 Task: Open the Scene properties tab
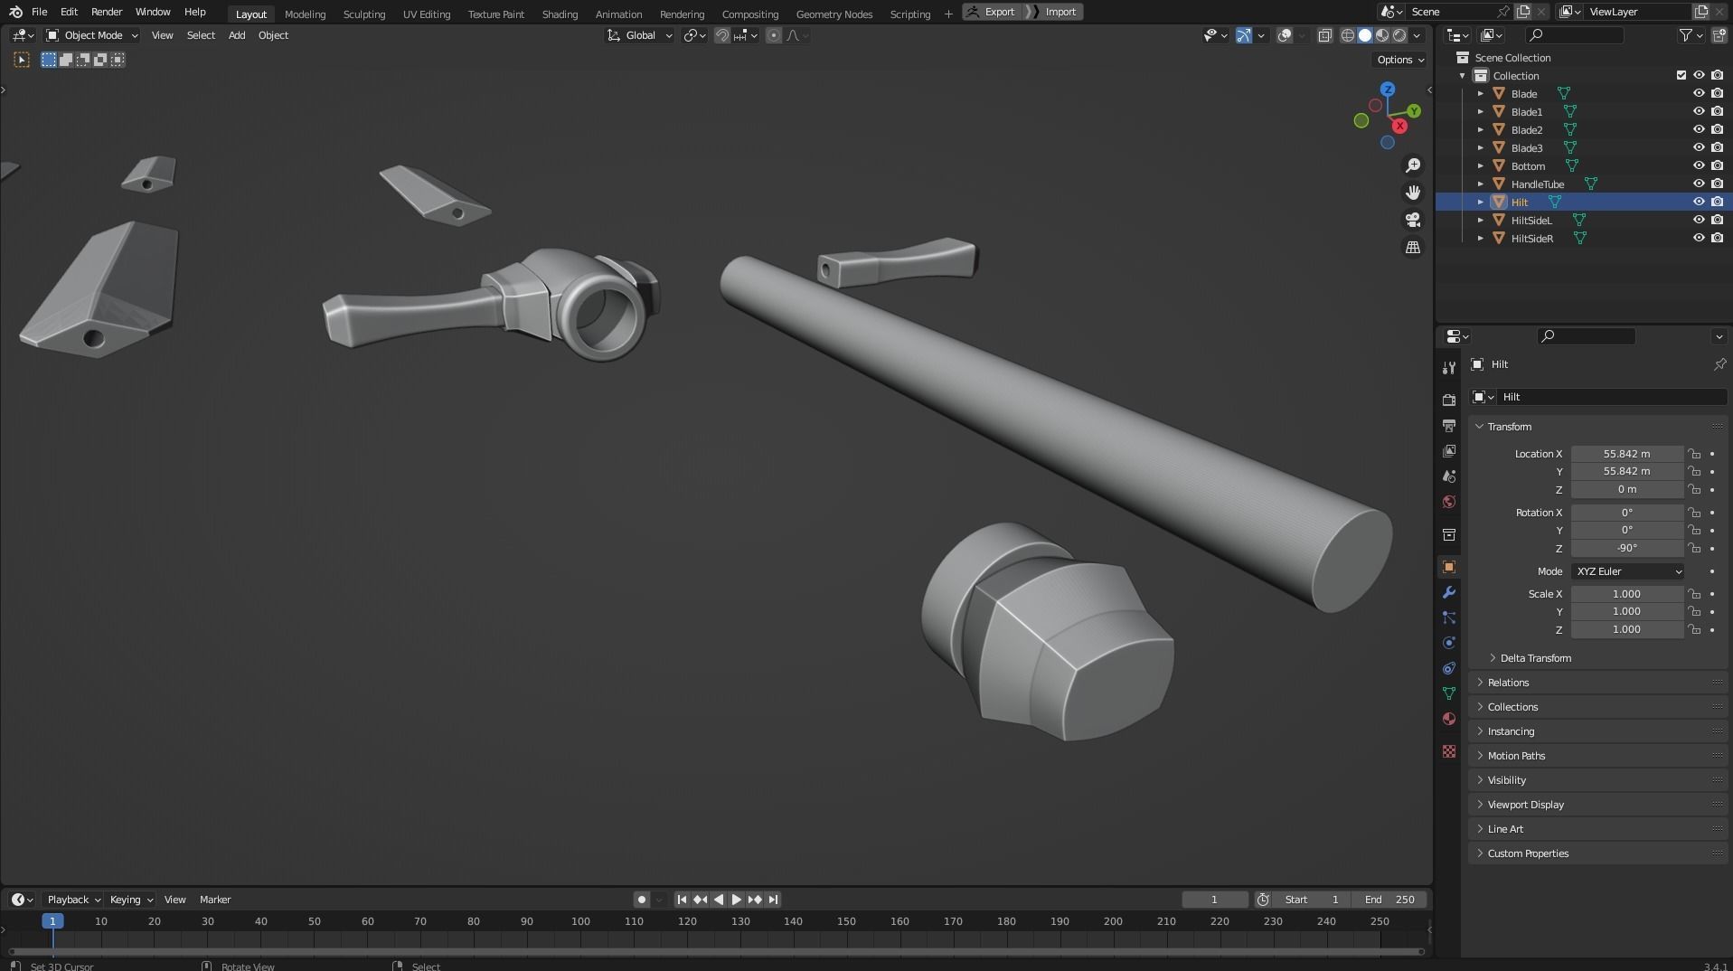(1449, 476)
